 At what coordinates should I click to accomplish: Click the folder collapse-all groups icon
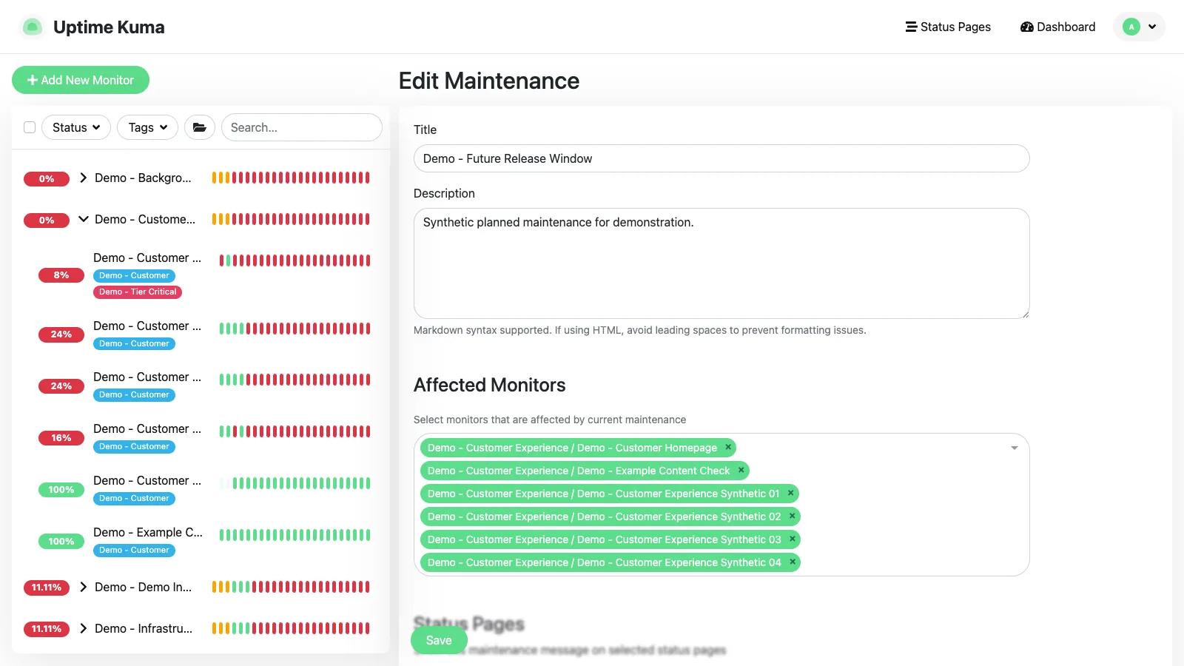coord(200,127)
